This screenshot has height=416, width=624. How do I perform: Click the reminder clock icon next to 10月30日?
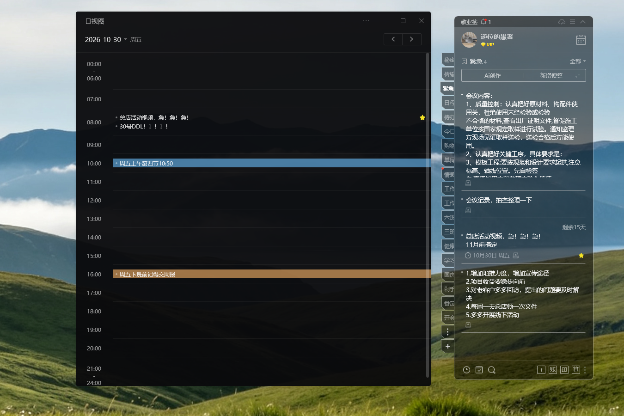[x=468, y=256]
